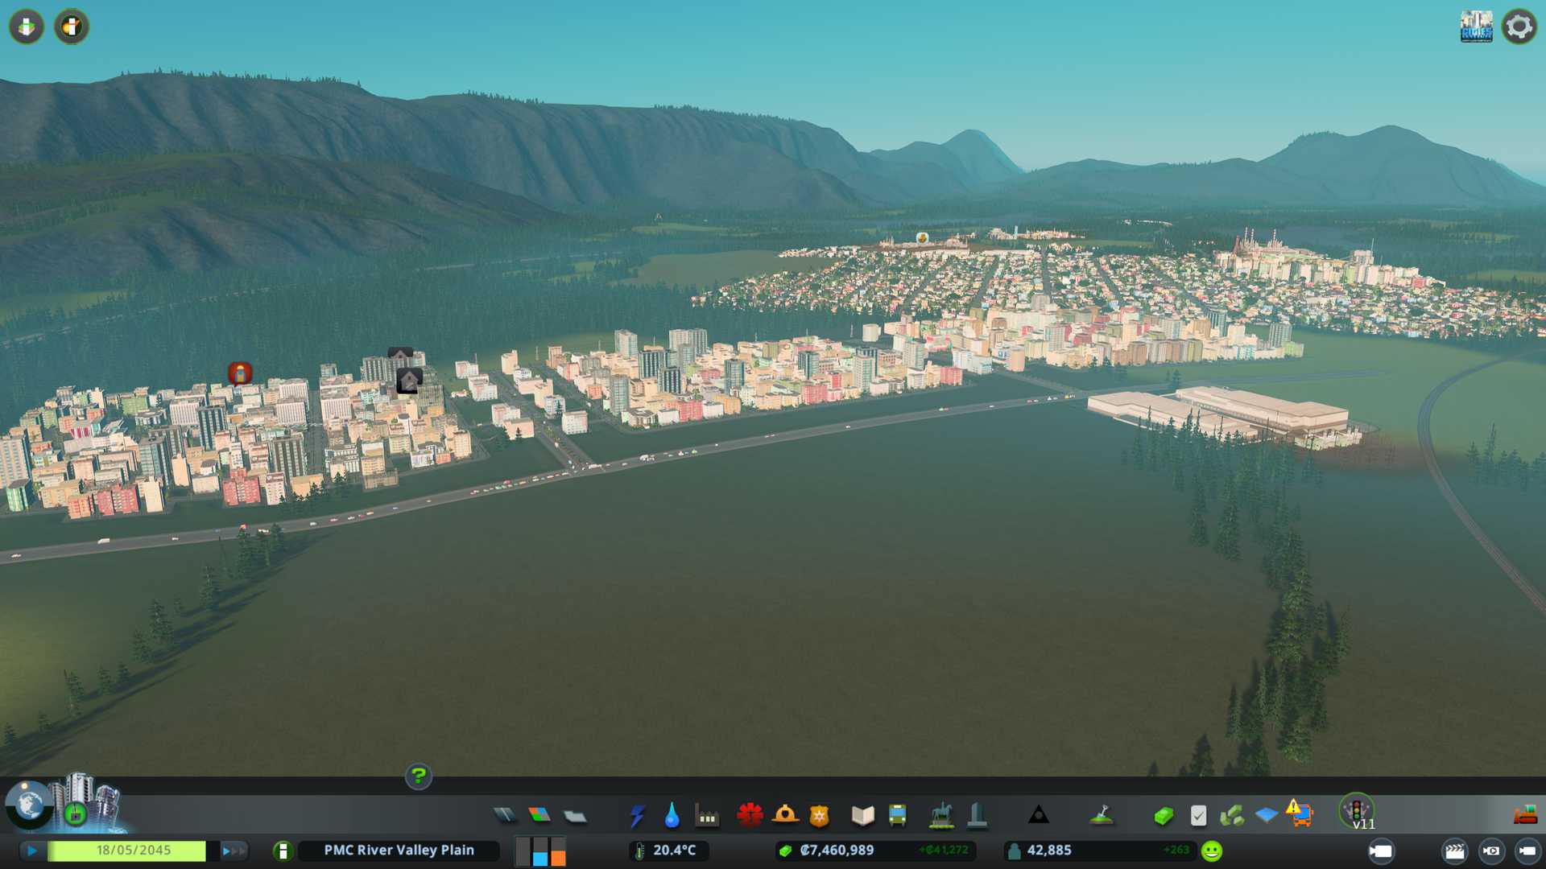
Task: Open the Economy panel tab
Action: [1163, 816]
